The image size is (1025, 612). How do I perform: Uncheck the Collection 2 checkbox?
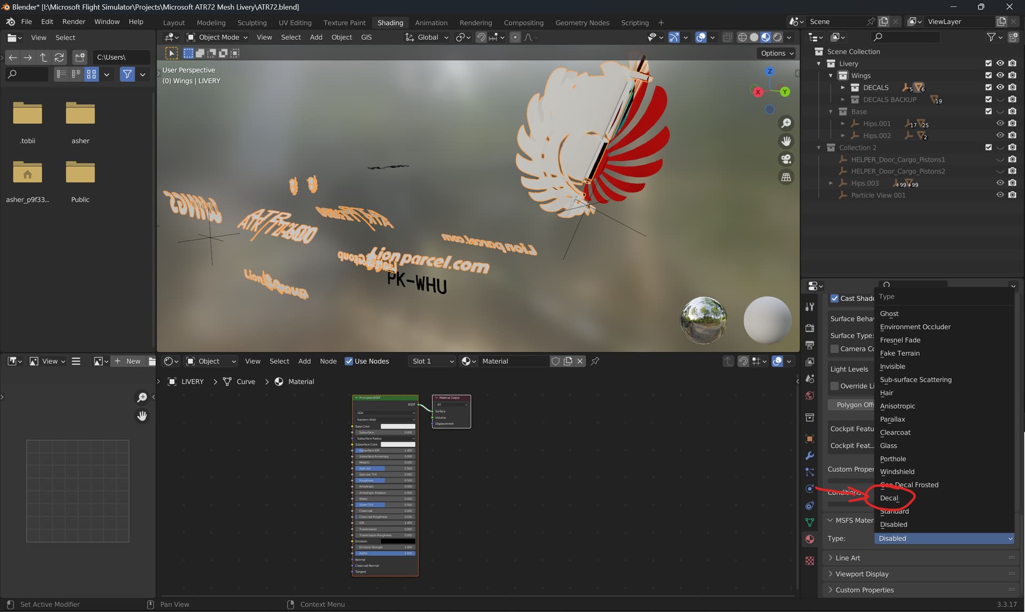click(x=989, y=147)
